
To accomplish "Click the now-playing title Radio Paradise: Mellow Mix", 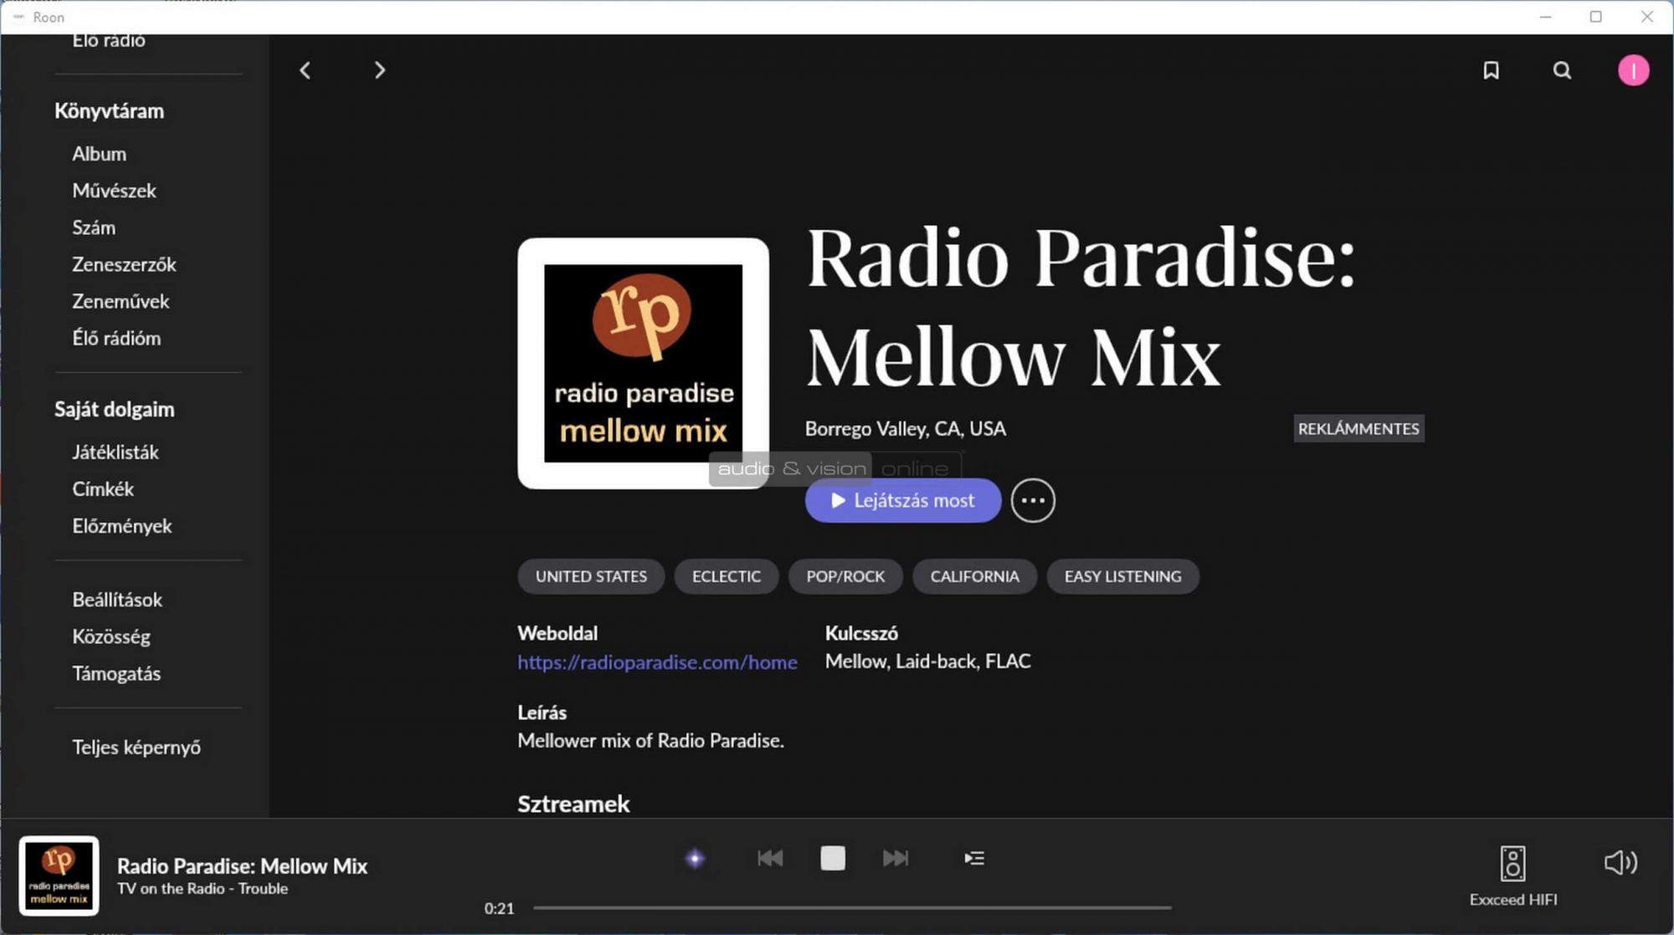I will (242, 866).
